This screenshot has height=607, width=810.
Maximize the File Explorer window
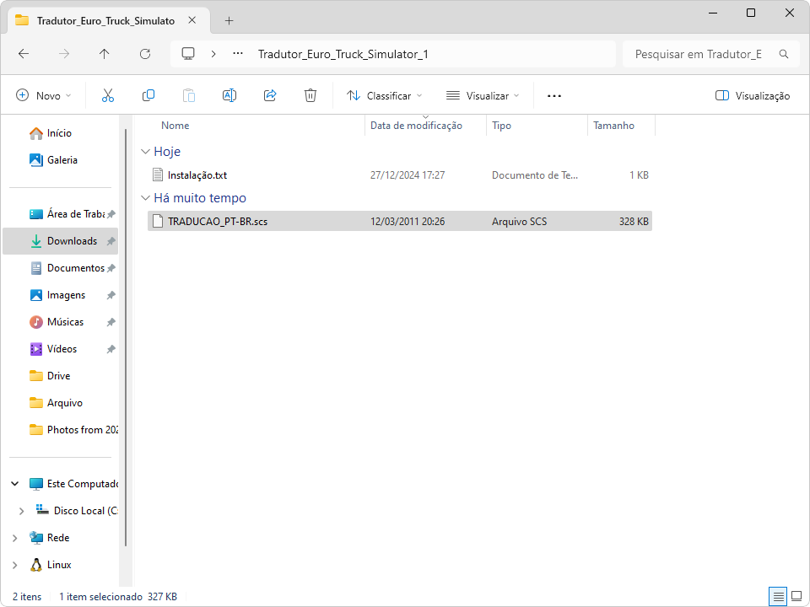[751, 13]
